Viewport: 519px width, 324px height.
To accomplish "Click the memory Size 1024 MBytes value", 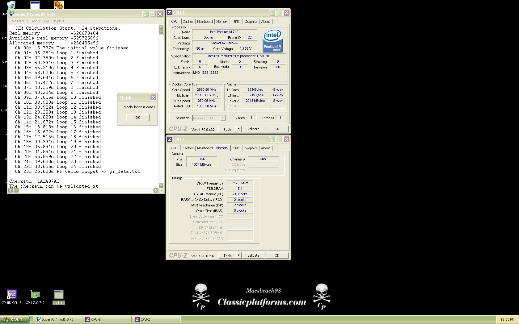I will coord(202,164).
